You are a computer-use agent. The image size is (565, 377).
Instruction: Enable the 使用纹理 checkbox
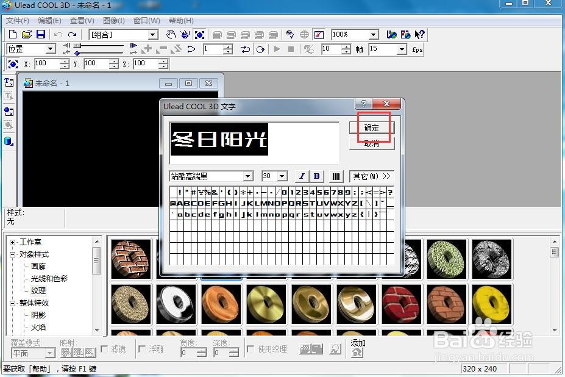coord(251,348)
